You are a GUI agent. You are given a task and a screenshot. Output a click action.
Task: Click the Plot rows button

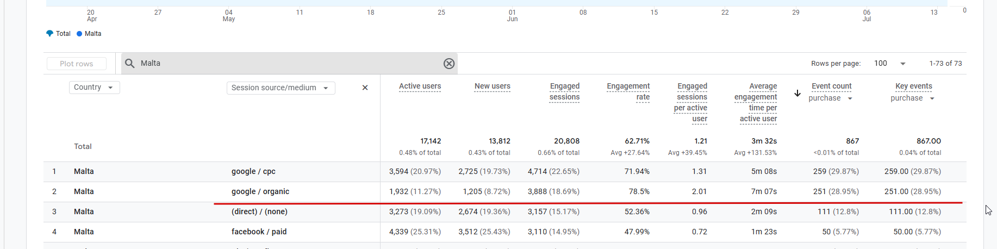[77, 64]
